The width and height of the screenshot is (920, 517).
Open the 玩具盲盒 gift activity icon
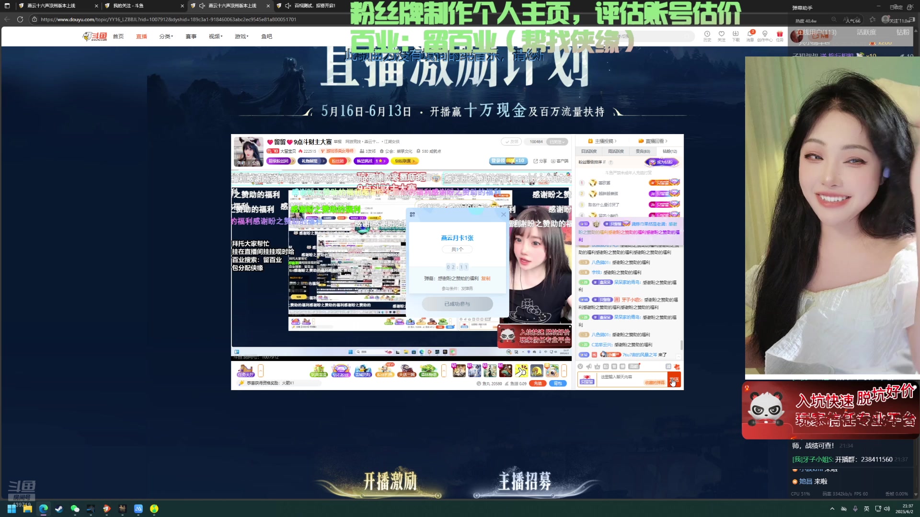click(319, 371)
